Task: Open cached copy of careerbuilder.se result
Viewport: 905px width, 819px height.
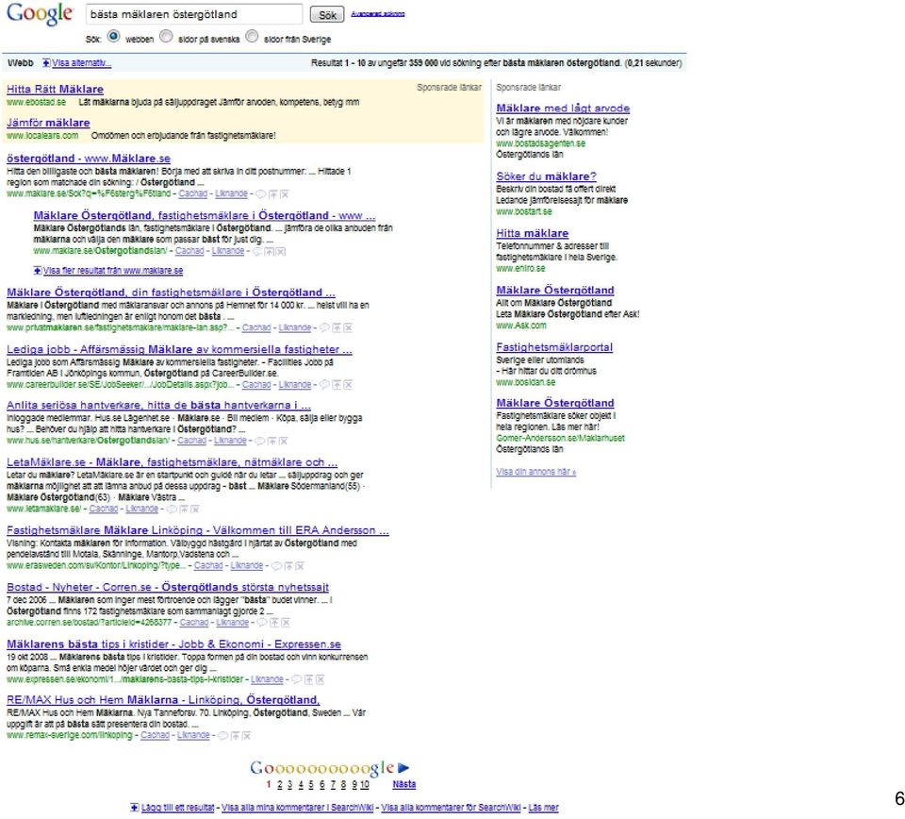Action: pyautogui.click(x=256, y=385)
